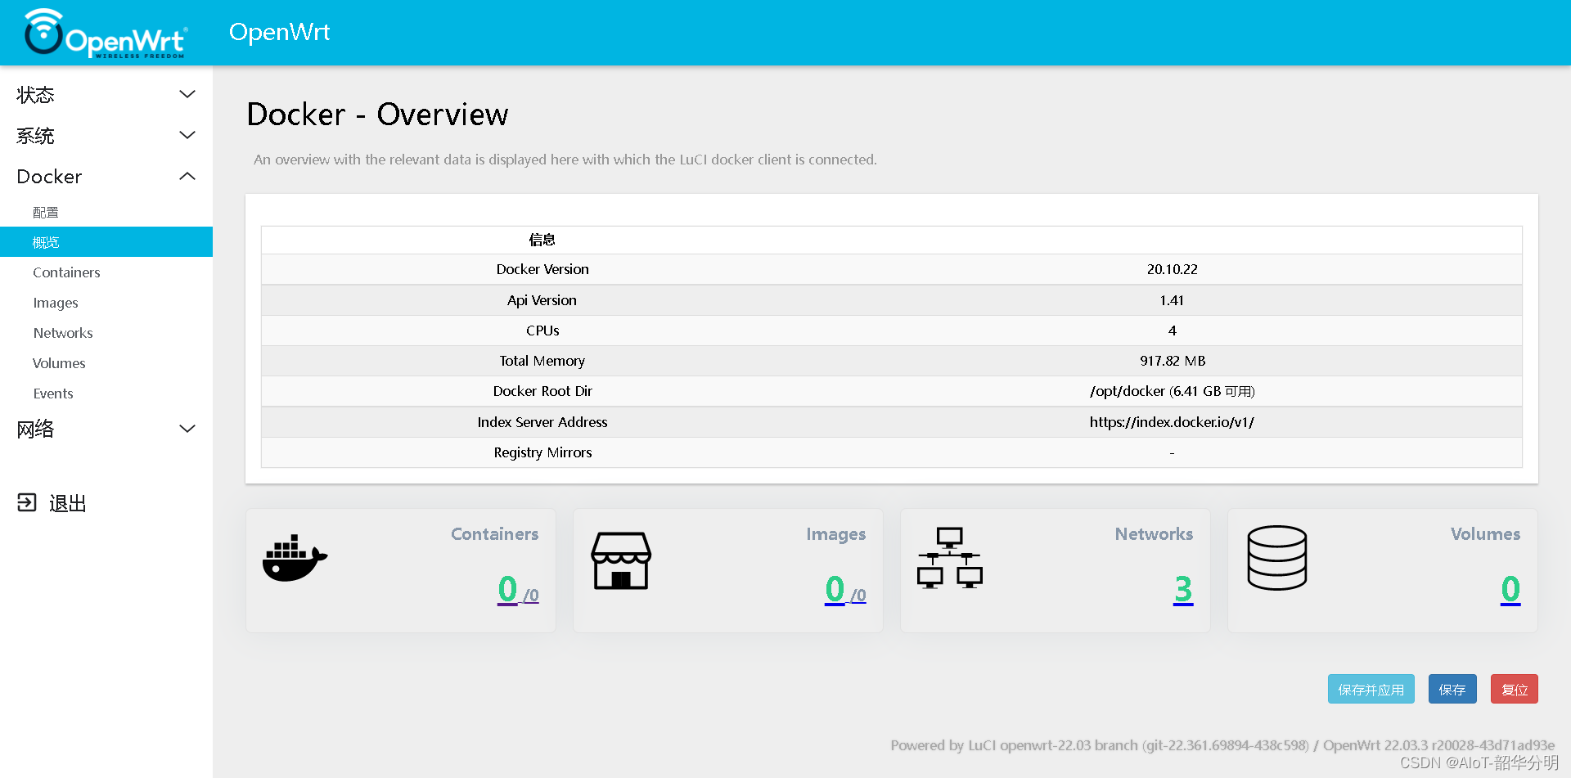Click the CPUs row label
Viewport: 1571px width, 778px height.
[x=542, y=331]
